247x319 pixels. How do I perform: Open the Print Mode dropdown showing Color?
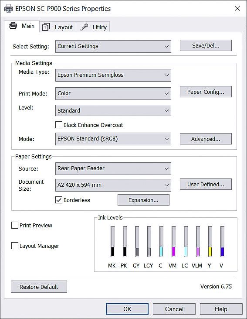[x=113, y=93]
